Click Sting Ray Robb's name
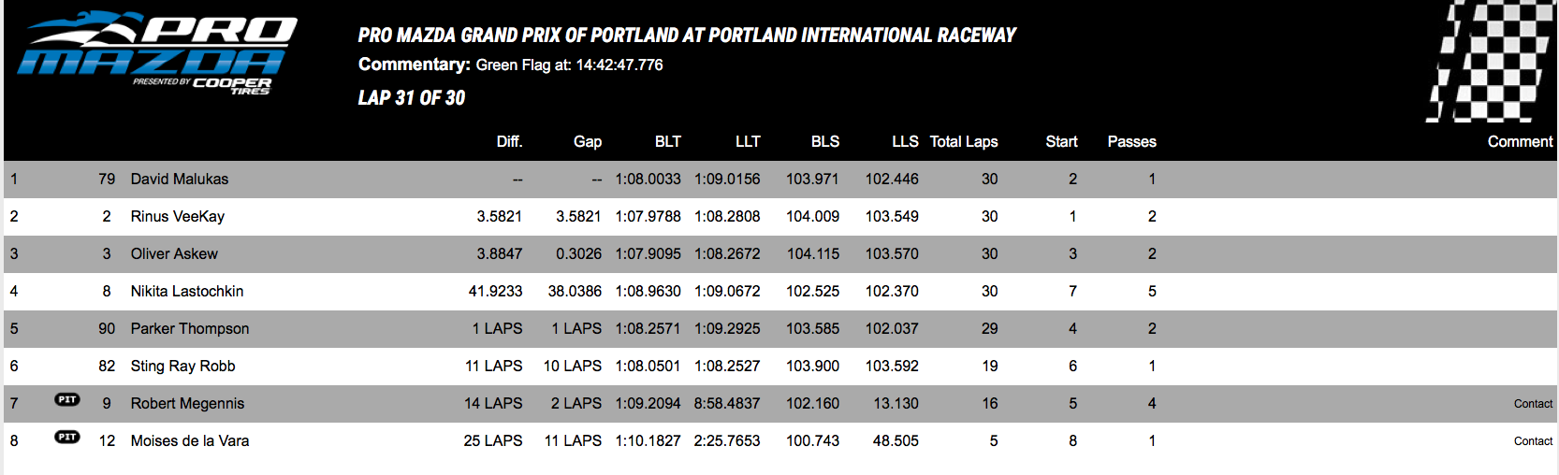Image resolution: width=1559 pixels, height=475 pixels. click(x=183, y=366)
